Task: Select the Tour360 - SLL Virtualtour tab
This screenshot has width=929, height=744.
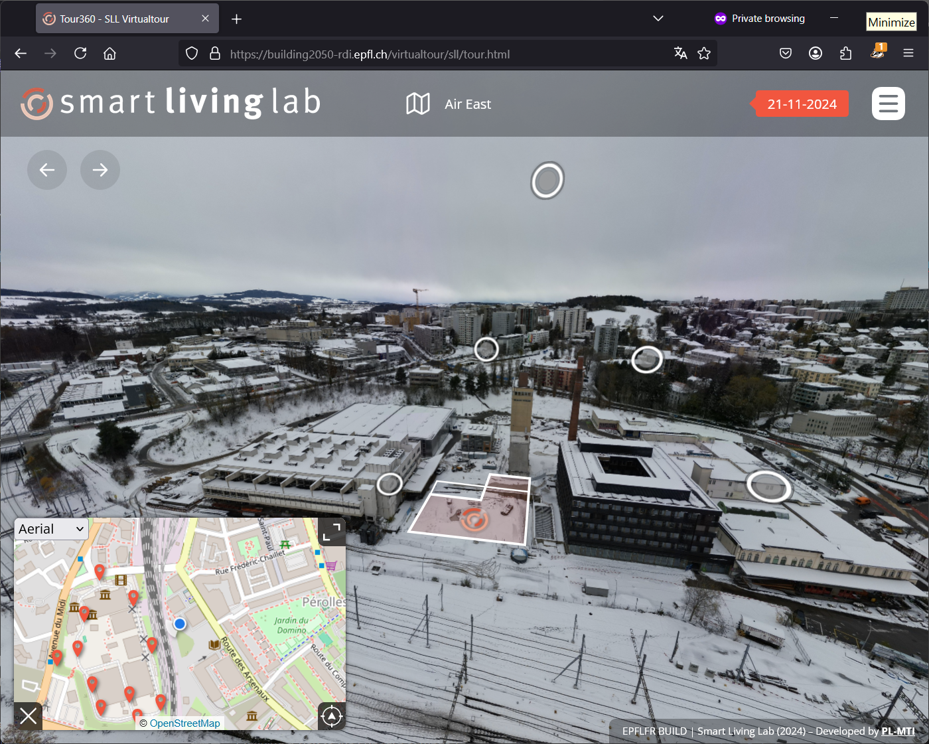Action: click(126, 19)
